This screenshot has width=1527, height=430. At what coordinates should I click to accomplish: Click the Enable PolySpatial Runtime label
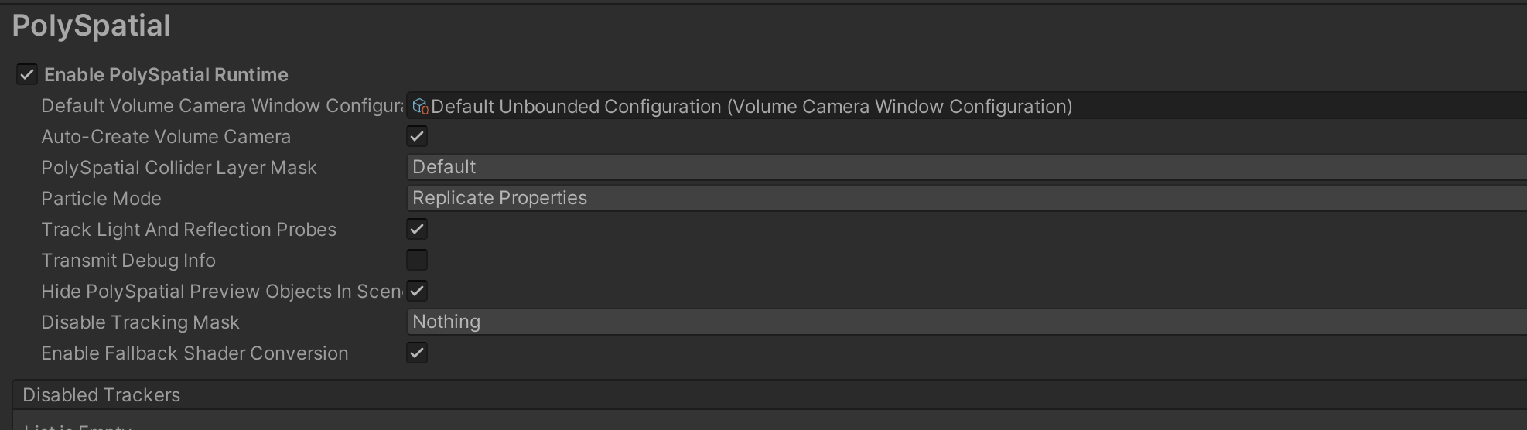tap(166, 75)
